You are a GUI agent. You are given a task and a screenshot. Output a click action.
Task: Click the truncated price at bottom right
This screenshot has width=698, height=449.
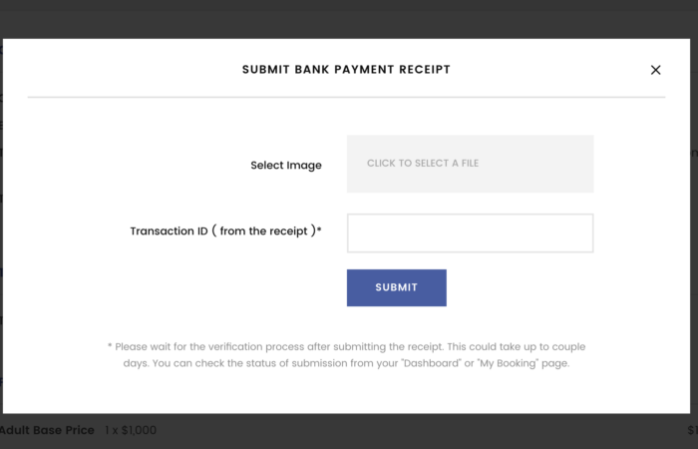point(691,431)
